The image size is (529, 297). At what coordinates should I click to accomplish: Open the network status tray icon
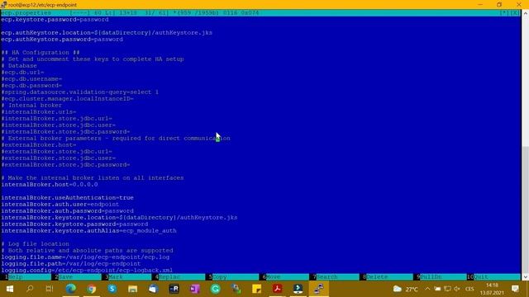(x=447, y=289)
